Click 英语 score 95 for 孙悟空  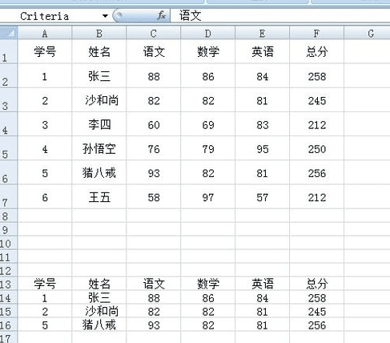[x=263, y=149]
